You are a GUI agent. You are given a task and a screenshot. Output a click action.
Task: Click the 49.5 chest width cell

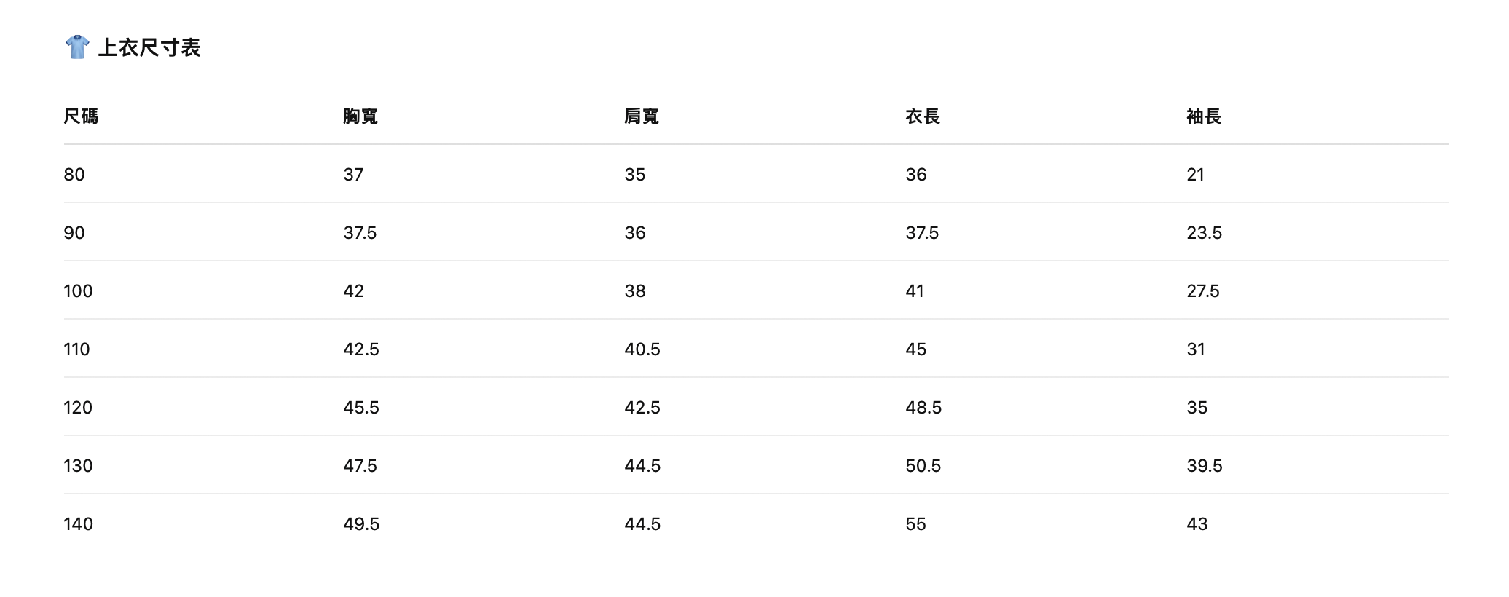click(361, 524)
